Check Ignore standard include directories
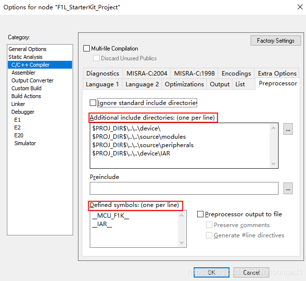 tap(93, 103)
